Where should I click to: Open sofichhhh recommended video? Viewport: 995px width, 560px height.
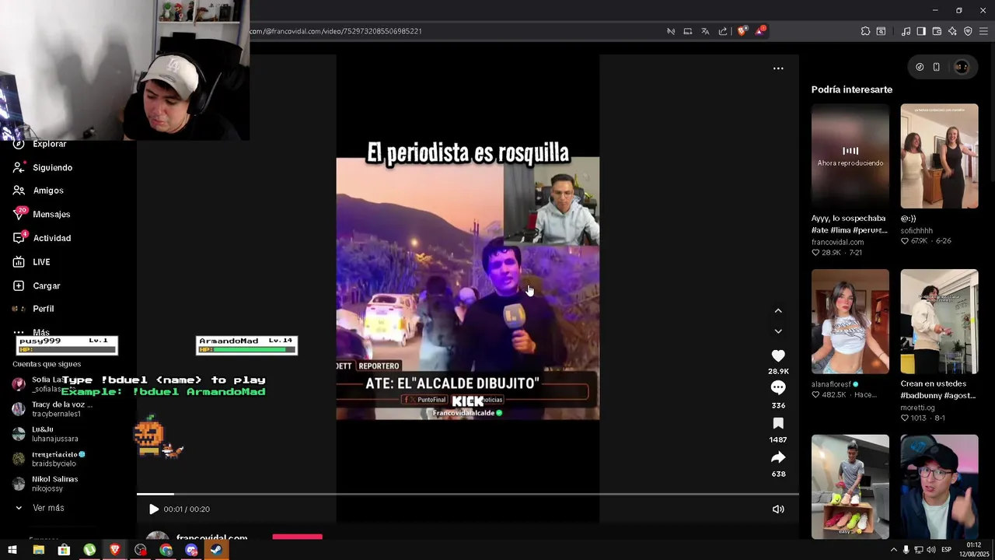coord(939,156)
